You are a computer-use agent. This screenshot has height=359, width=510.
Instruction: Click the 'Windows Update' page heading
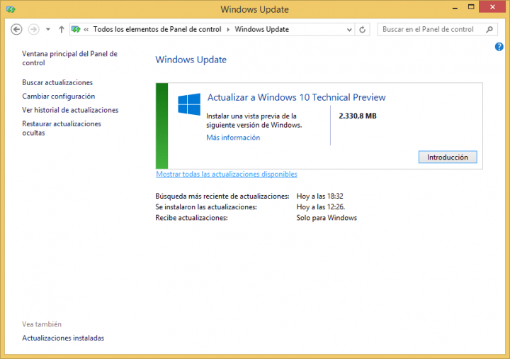point(191,60)
